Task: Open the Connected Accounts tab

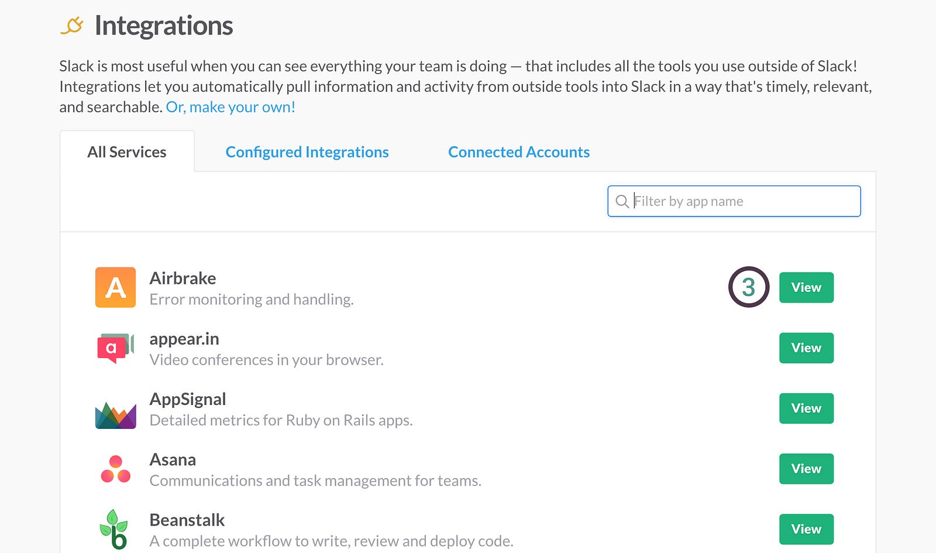Action: point(519,152)
